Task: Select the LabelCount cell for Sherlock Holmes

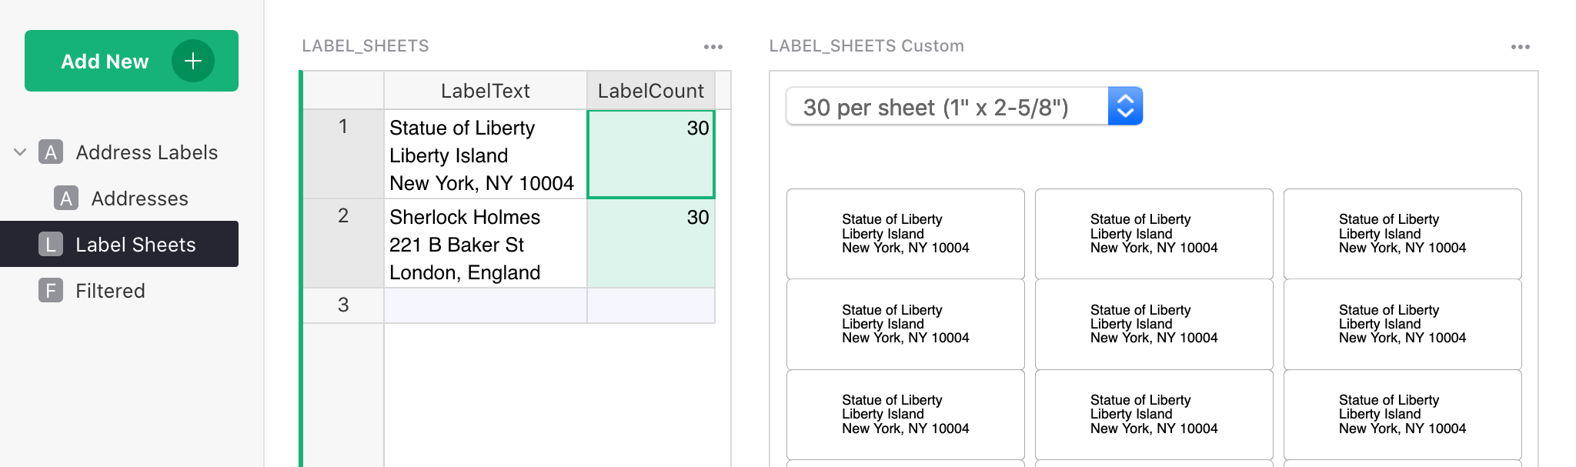Action: (650, 243)
